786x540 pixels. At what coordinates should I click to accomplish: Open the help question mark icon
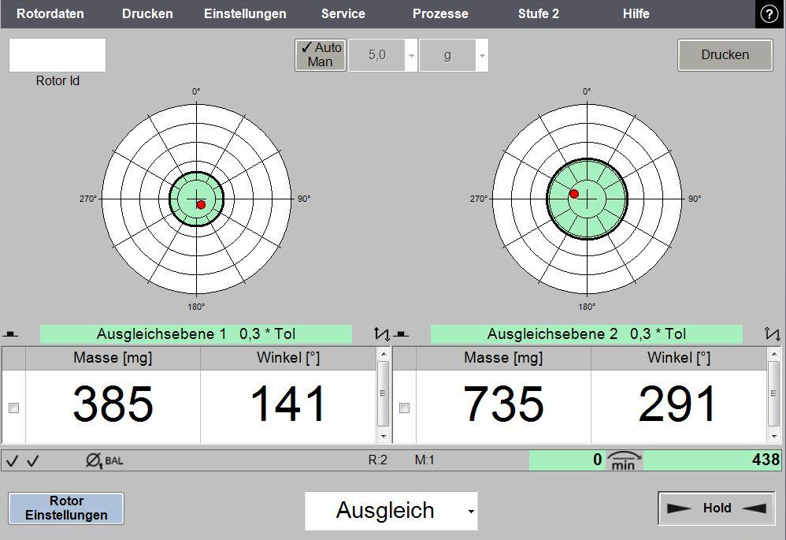(x=769, y=14)
